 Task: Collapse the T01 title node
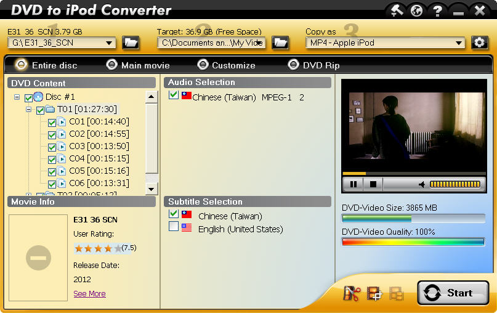[x=28, y=110]
